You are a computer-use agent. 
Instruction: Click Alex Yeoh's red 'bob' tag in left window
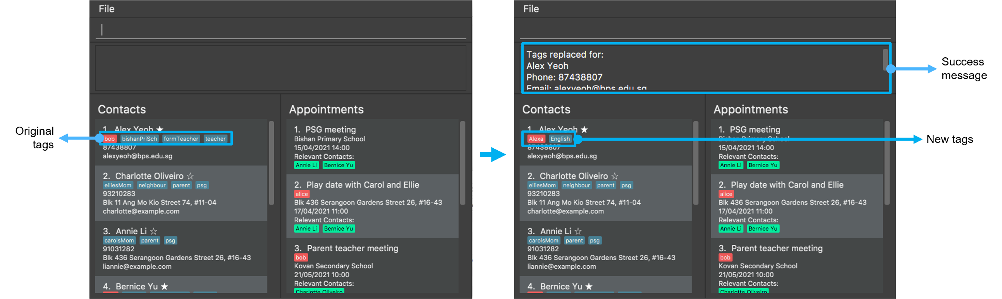110,139
